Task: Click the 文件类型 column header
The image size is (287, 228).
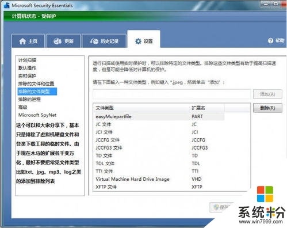Action: (x=141, y=108)
